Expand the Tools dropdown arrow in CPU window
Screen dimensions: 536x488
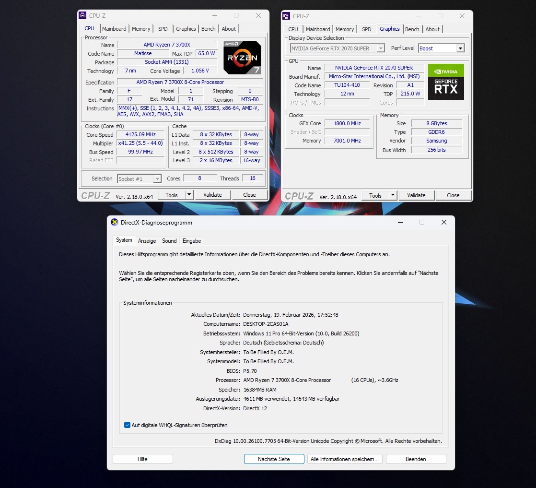(x=189, y=195)
